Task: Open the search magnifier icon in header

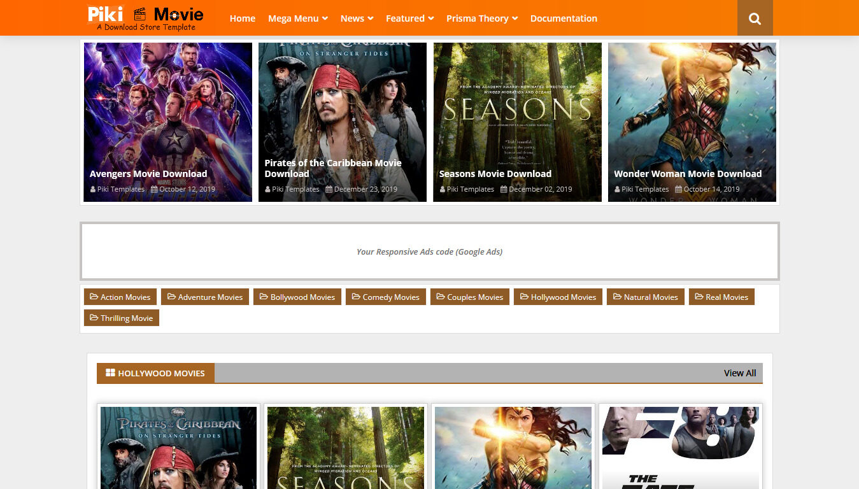Action: (x=755, y=18)
